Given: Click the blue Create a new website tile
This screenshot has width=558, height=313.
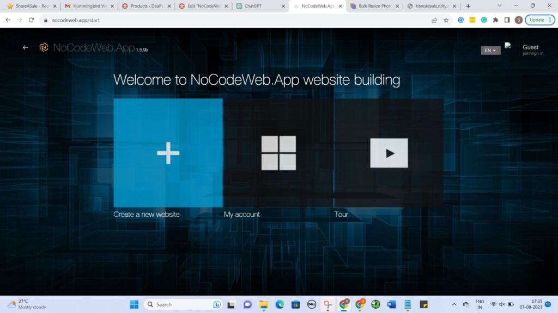Looking at the screenshot, I should tap(168, 153).
